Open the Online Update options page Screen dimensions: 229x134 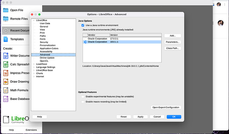[x=47, y=58]
